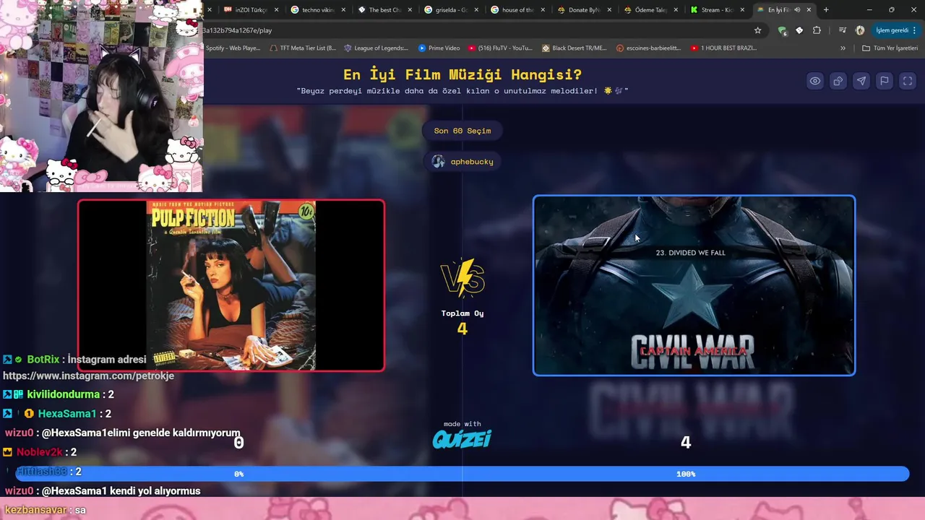This screenshot has height=520, width=925.
Task: Open Prime Video bookmark
Action: [439, 48]
